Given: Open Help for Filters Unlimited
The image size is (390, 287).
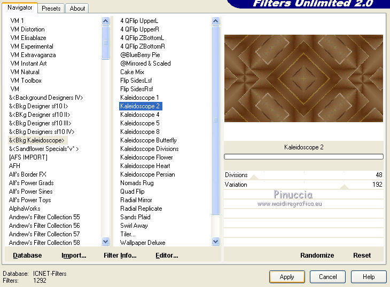Looking at the screenshot, I should 369,277.
